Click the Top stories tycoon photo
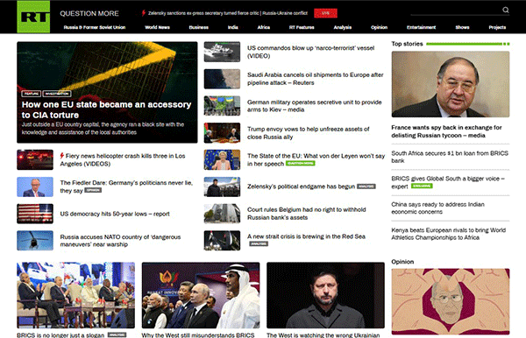This screenshot has width=526, height=338. point(451,84)
